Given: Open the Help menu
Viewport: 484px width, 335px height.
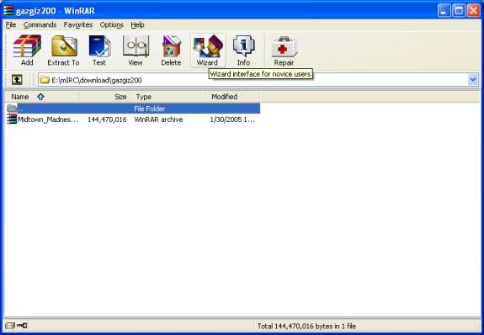Looking at the screenshot, I should coord(137,24).
